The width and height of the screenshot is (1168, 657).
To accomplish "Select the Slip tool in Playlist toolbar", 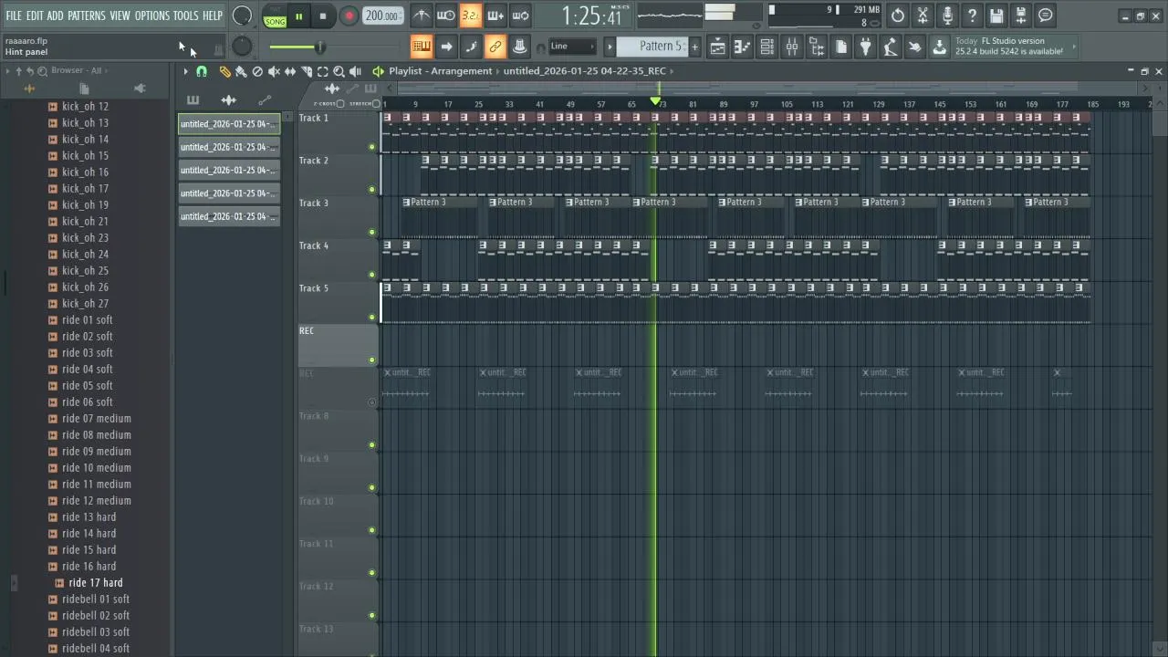I will pos(290,71).
